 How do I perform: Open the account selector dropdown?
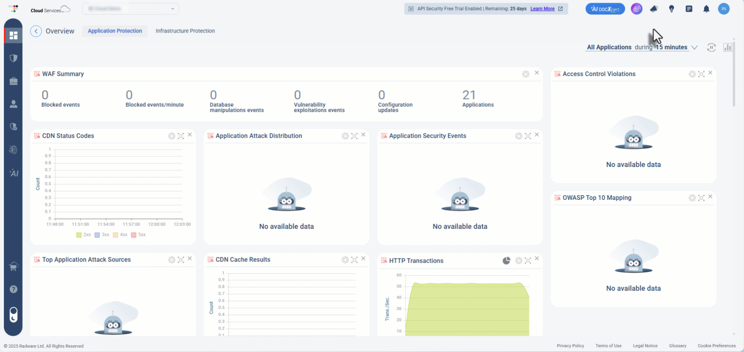pyautogui.click(x=130, y=9)
